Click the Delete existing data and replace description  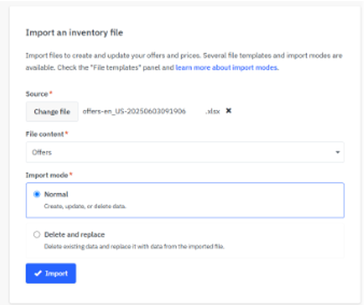pyautogui.click(x=134, y=246)
